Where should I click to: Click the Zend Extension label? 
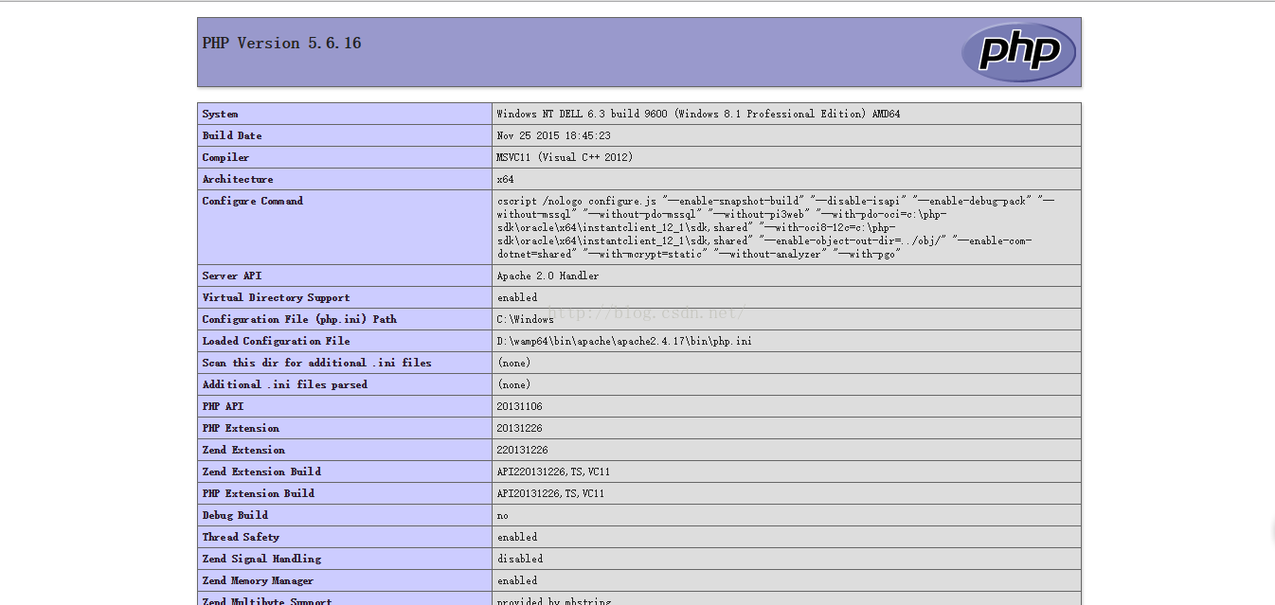click(x=243, y=450)
